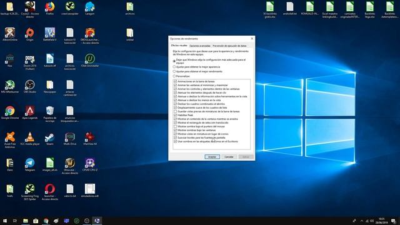Click the Cancelar button

[229, 157]
